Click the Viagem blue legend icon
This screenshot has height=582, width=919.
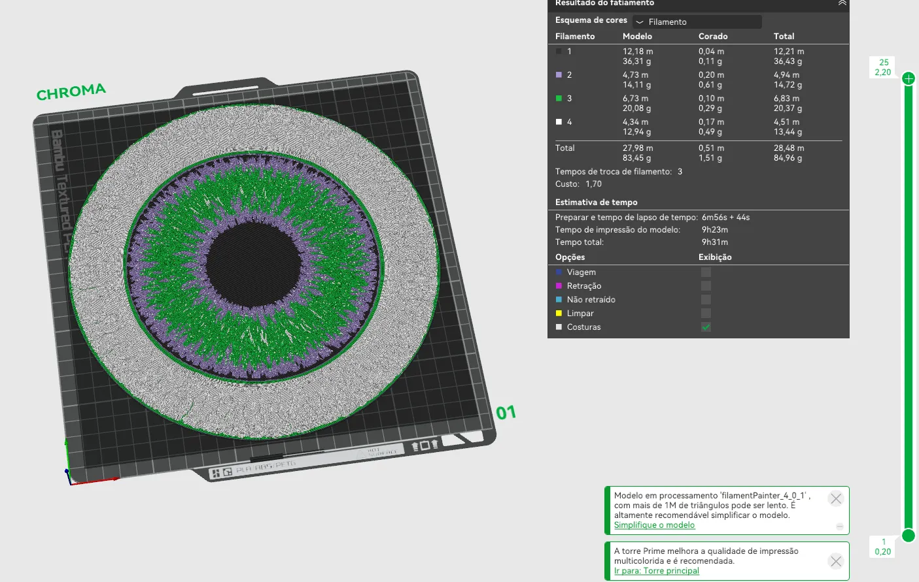[559, 272]
